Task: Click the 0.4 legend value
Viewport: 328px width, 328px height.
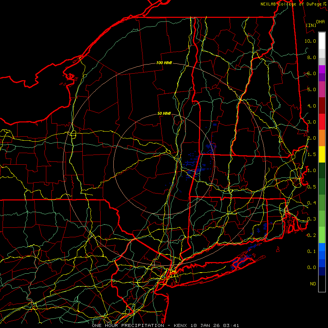Action: click(312, 203)
